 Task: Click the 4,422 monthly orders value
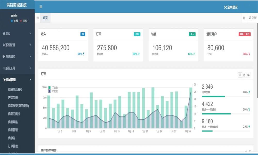pyautogui.click(x=207, y=104)
